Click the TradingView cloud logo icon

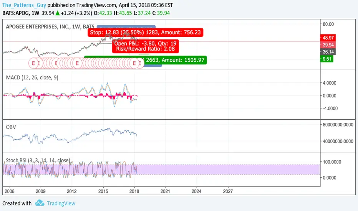(x=40, y=203)
